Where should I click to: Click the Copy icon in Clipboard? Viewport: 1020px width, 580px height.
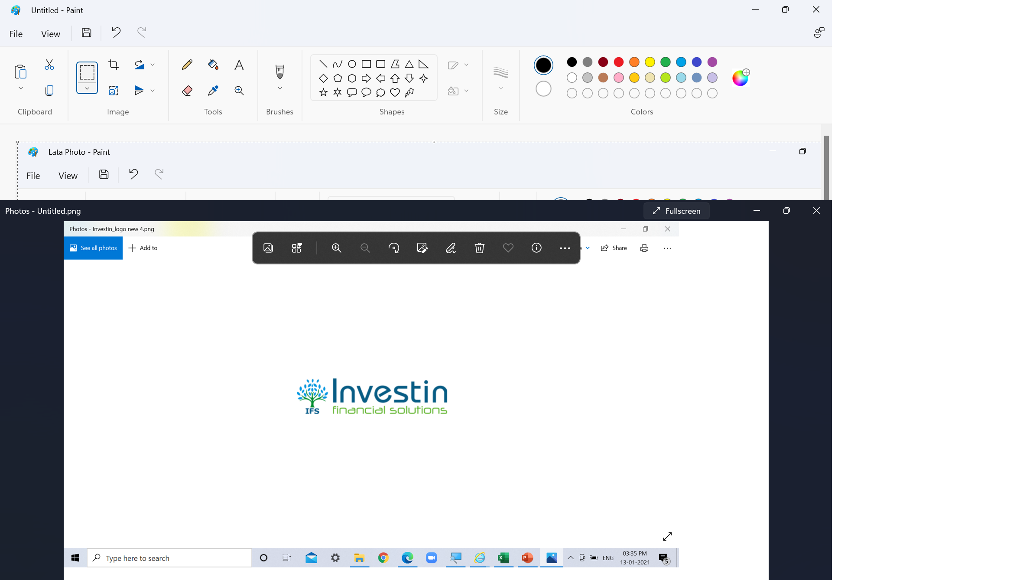pos(49,91)
